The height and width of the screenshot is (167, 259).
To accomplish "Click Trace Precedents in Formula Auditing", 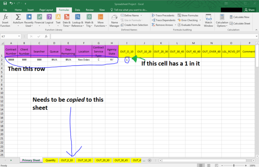I will (x=163, y=16).
